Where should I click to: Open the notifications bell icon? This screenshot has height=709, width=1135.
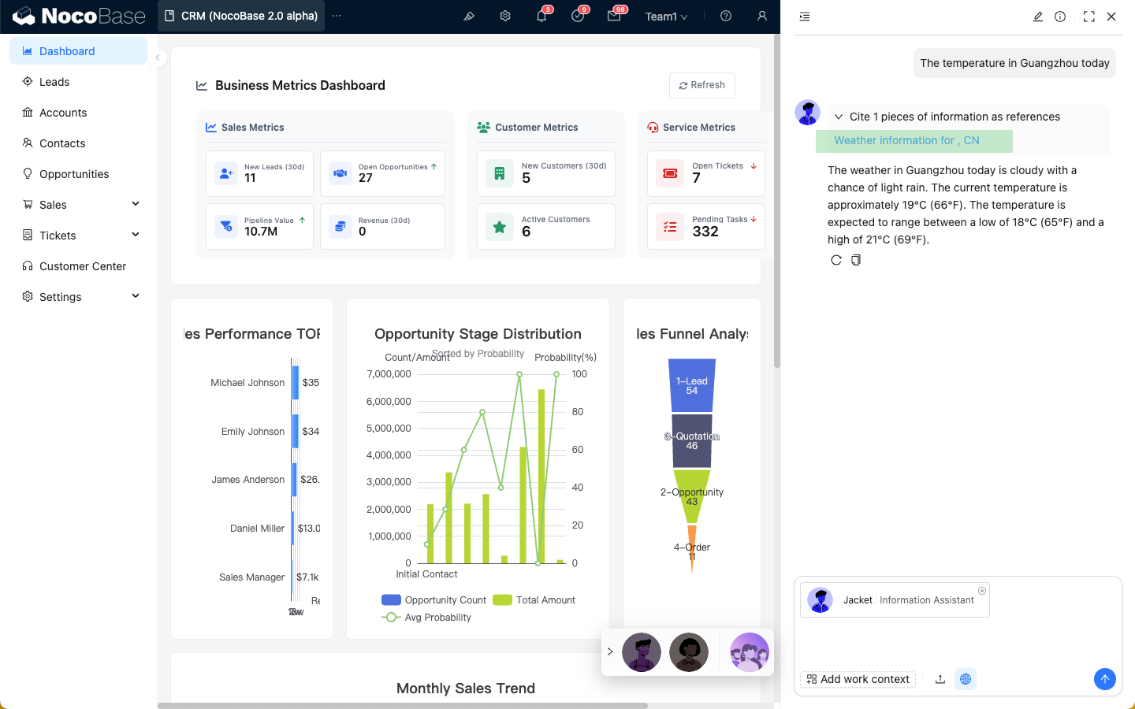pos(541,17)
